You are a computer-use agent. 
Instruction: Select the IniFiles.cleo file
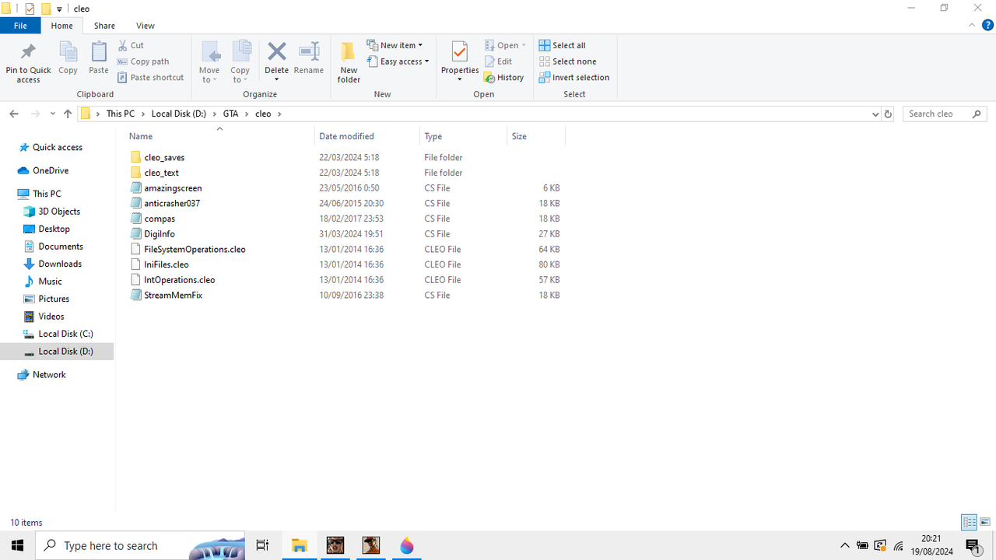click(x=166, y=264)
